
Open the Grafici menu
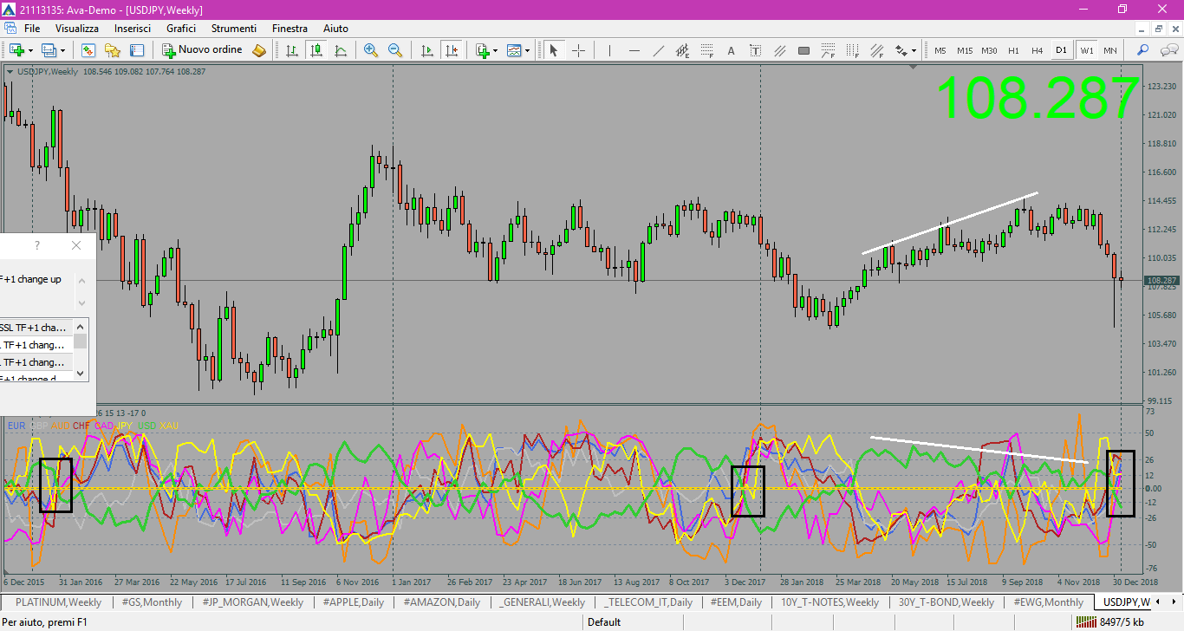coord(181,29)
